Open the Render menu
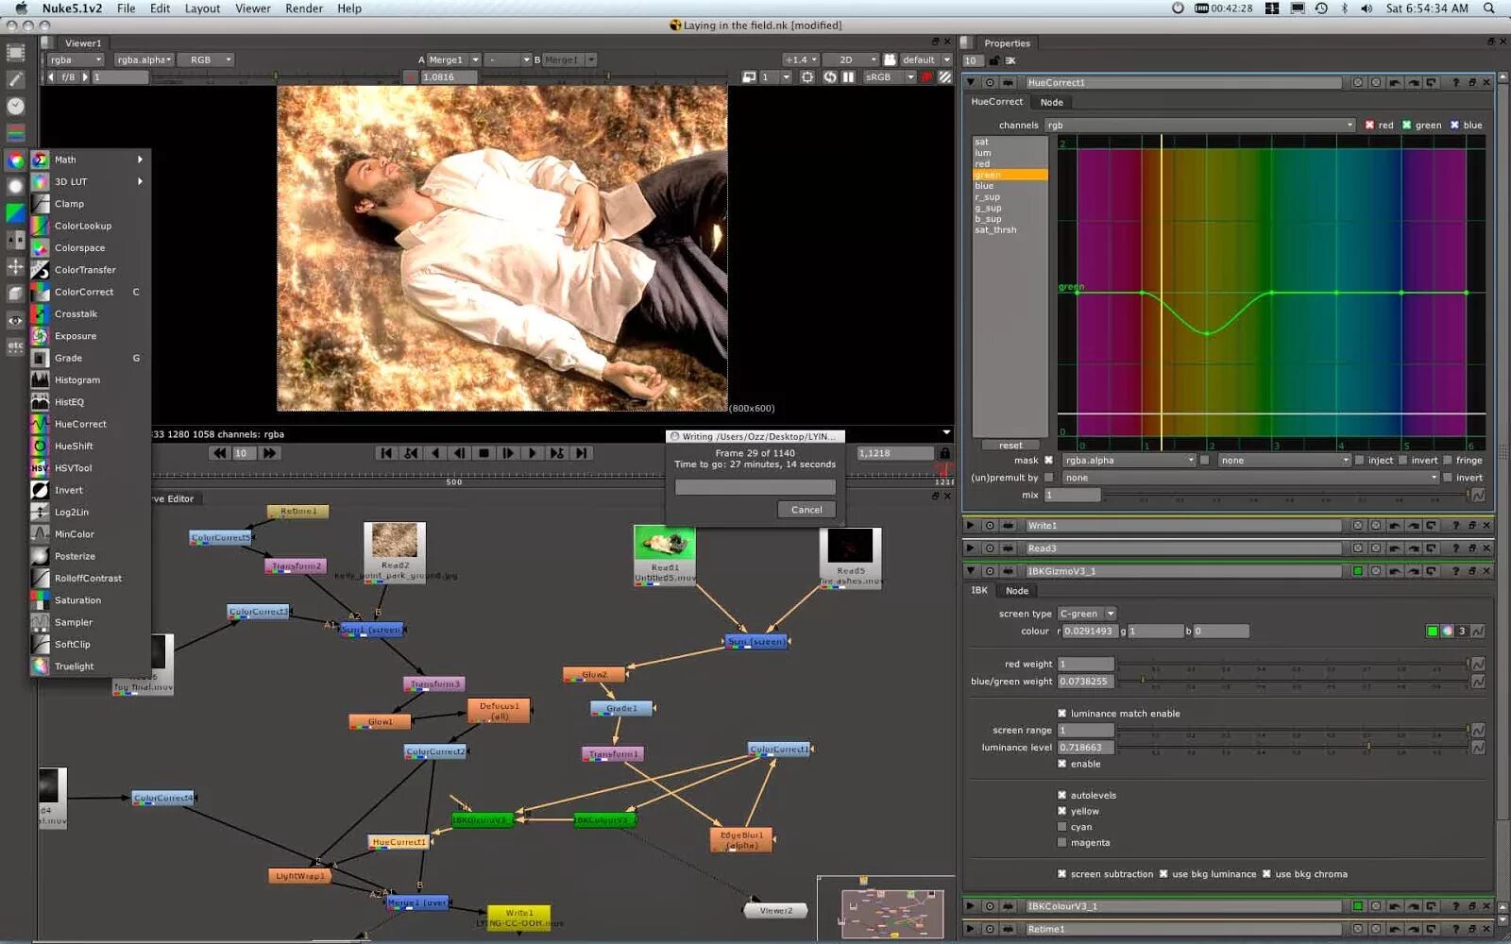The height and width of the screenshot is (944, 1511). 303,8
